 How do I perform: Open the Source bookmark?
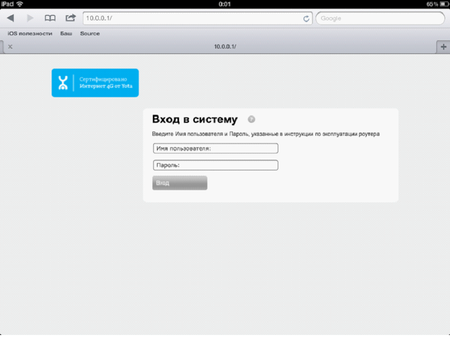pos(90,34)
